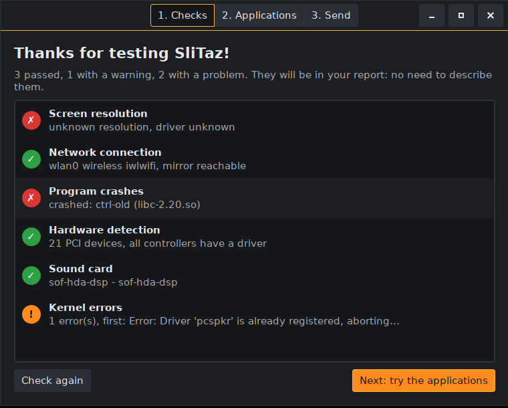
Task: Click the red cross icon beside Program crashes
Action: click(x=31, y=198)
